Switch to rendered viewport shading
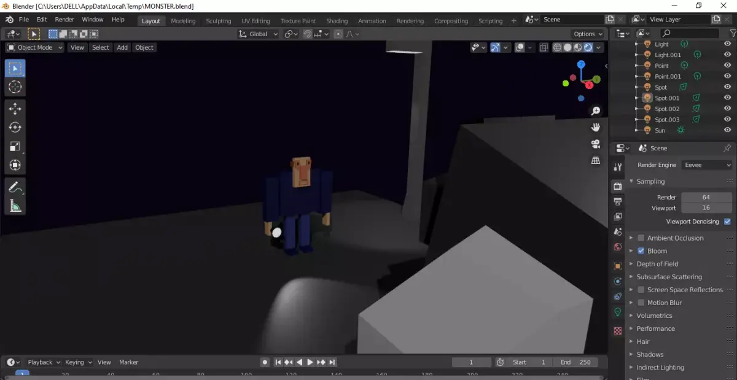 [x=588, y=47]
